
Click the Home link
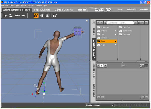pos(120,9)
